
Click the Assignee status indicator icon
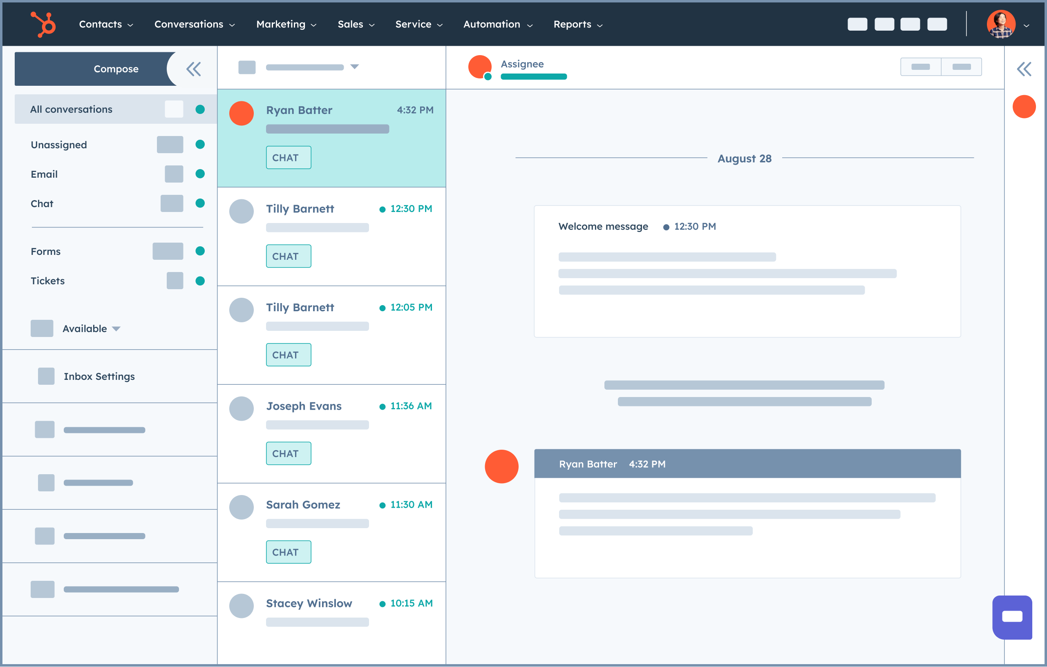487,78
